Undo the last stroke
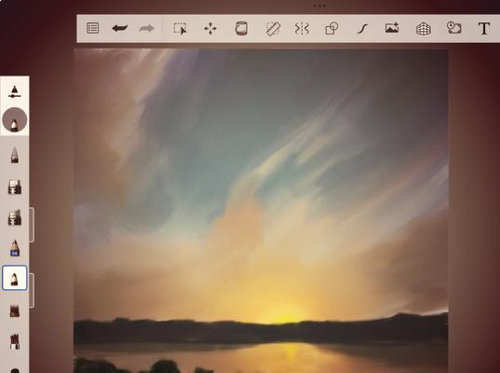500x373 pixels. (119, 28)
